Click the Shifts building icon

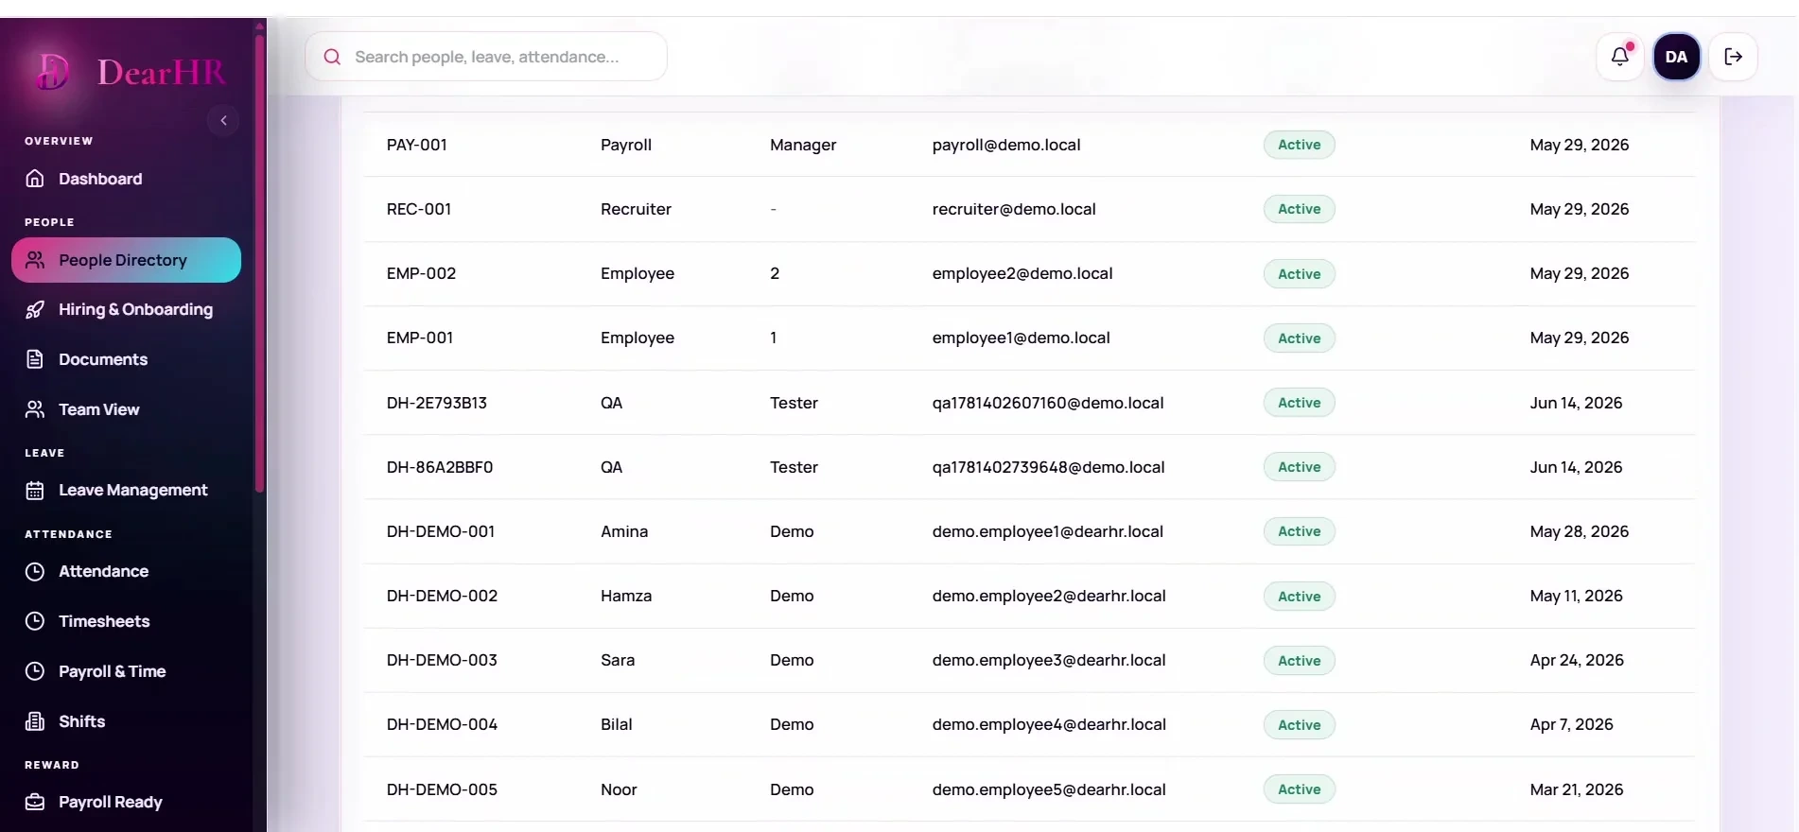35,721
